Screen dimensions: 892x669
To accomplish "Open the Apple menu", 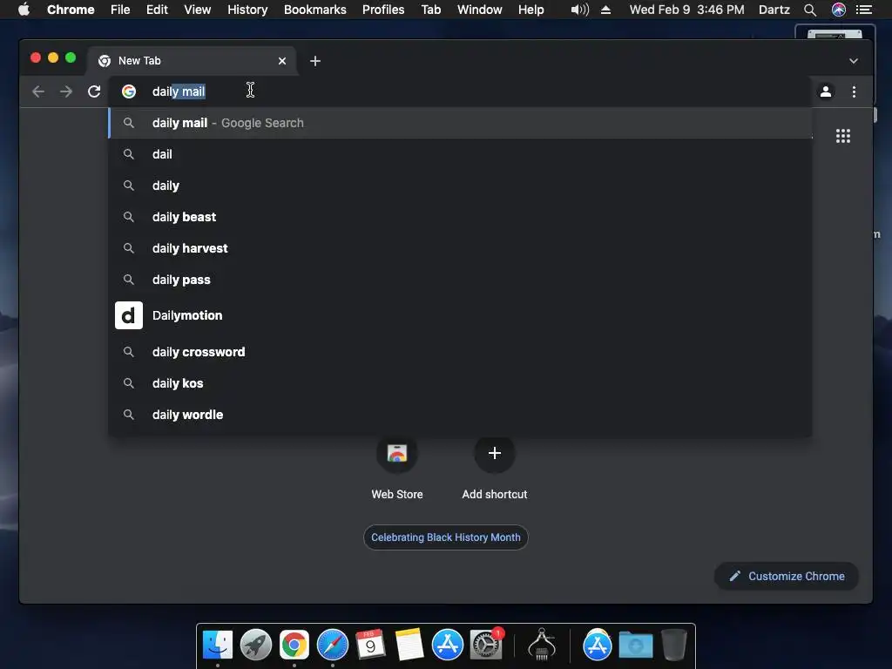I will 24,10.
